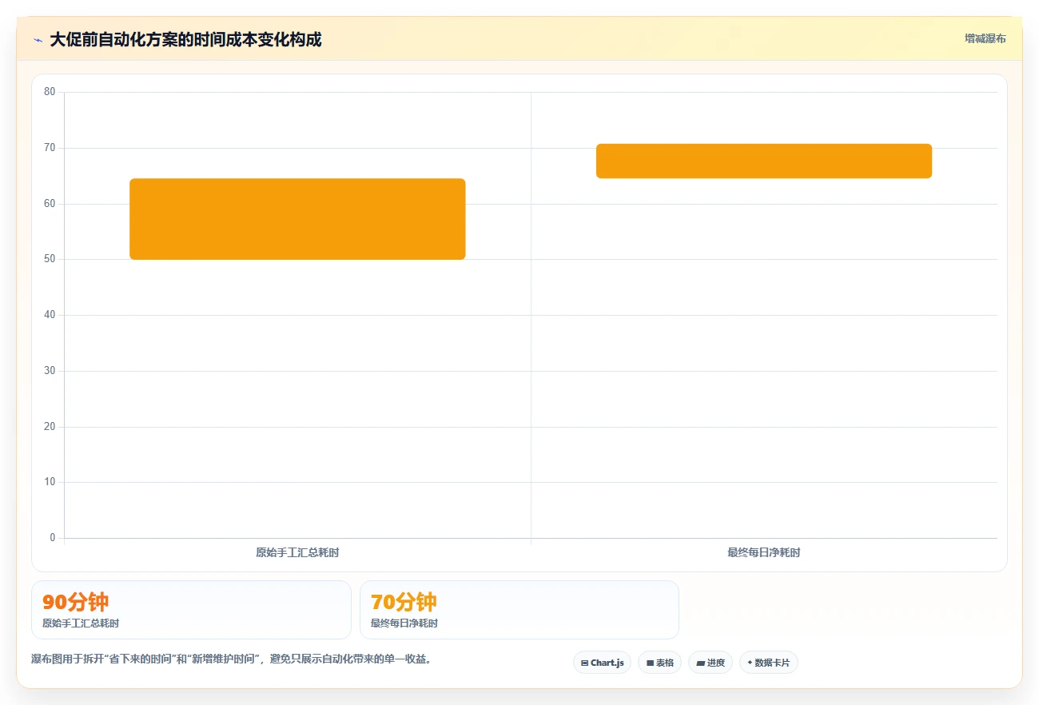Select the 进度 tag pill
This screenshot has height=705, width=1039.
tap(711, 663)
